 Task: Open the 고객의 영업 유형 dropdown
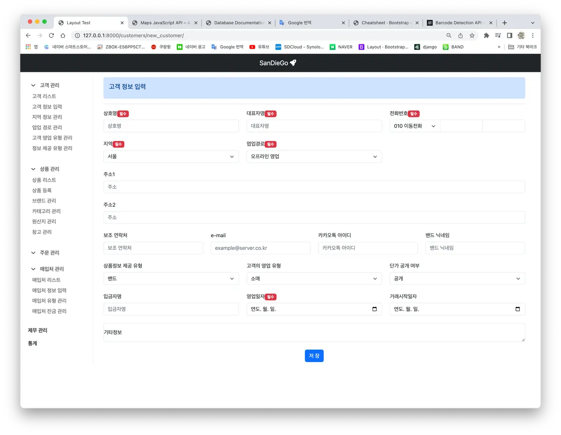pyautogui.click(x=314, y=279)
